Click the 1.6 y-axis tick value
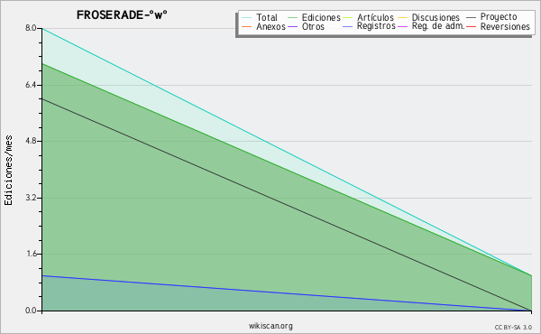 31,254
